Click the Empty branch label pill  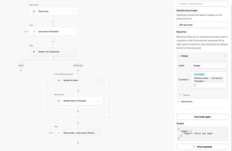click(21, 65)
